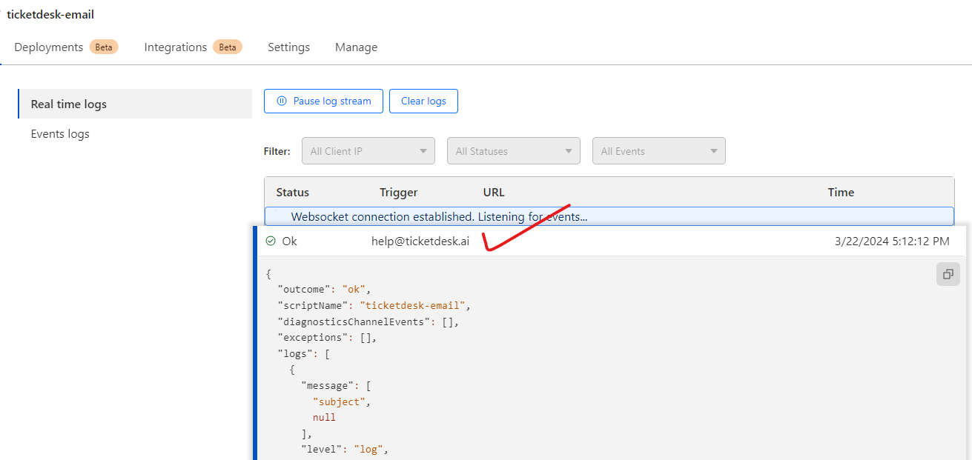Expand the All Statuses filter dropdown
This screenshot has width=972, height=460.
[x=514, y=151]
